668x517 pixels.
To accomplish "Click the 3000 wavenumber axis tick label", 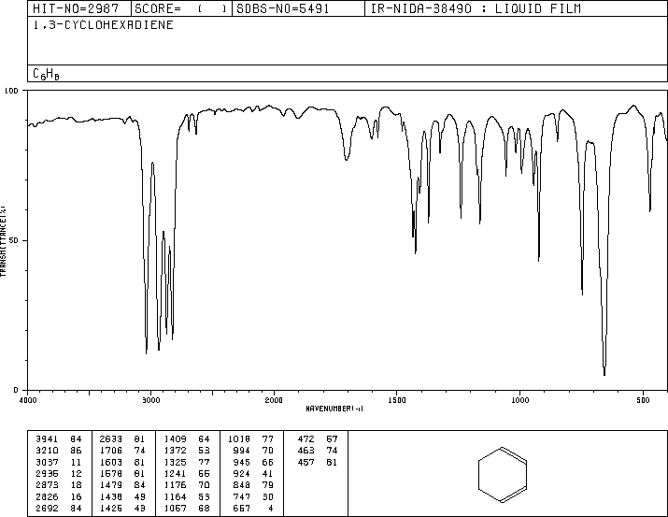I will point(150,400).
